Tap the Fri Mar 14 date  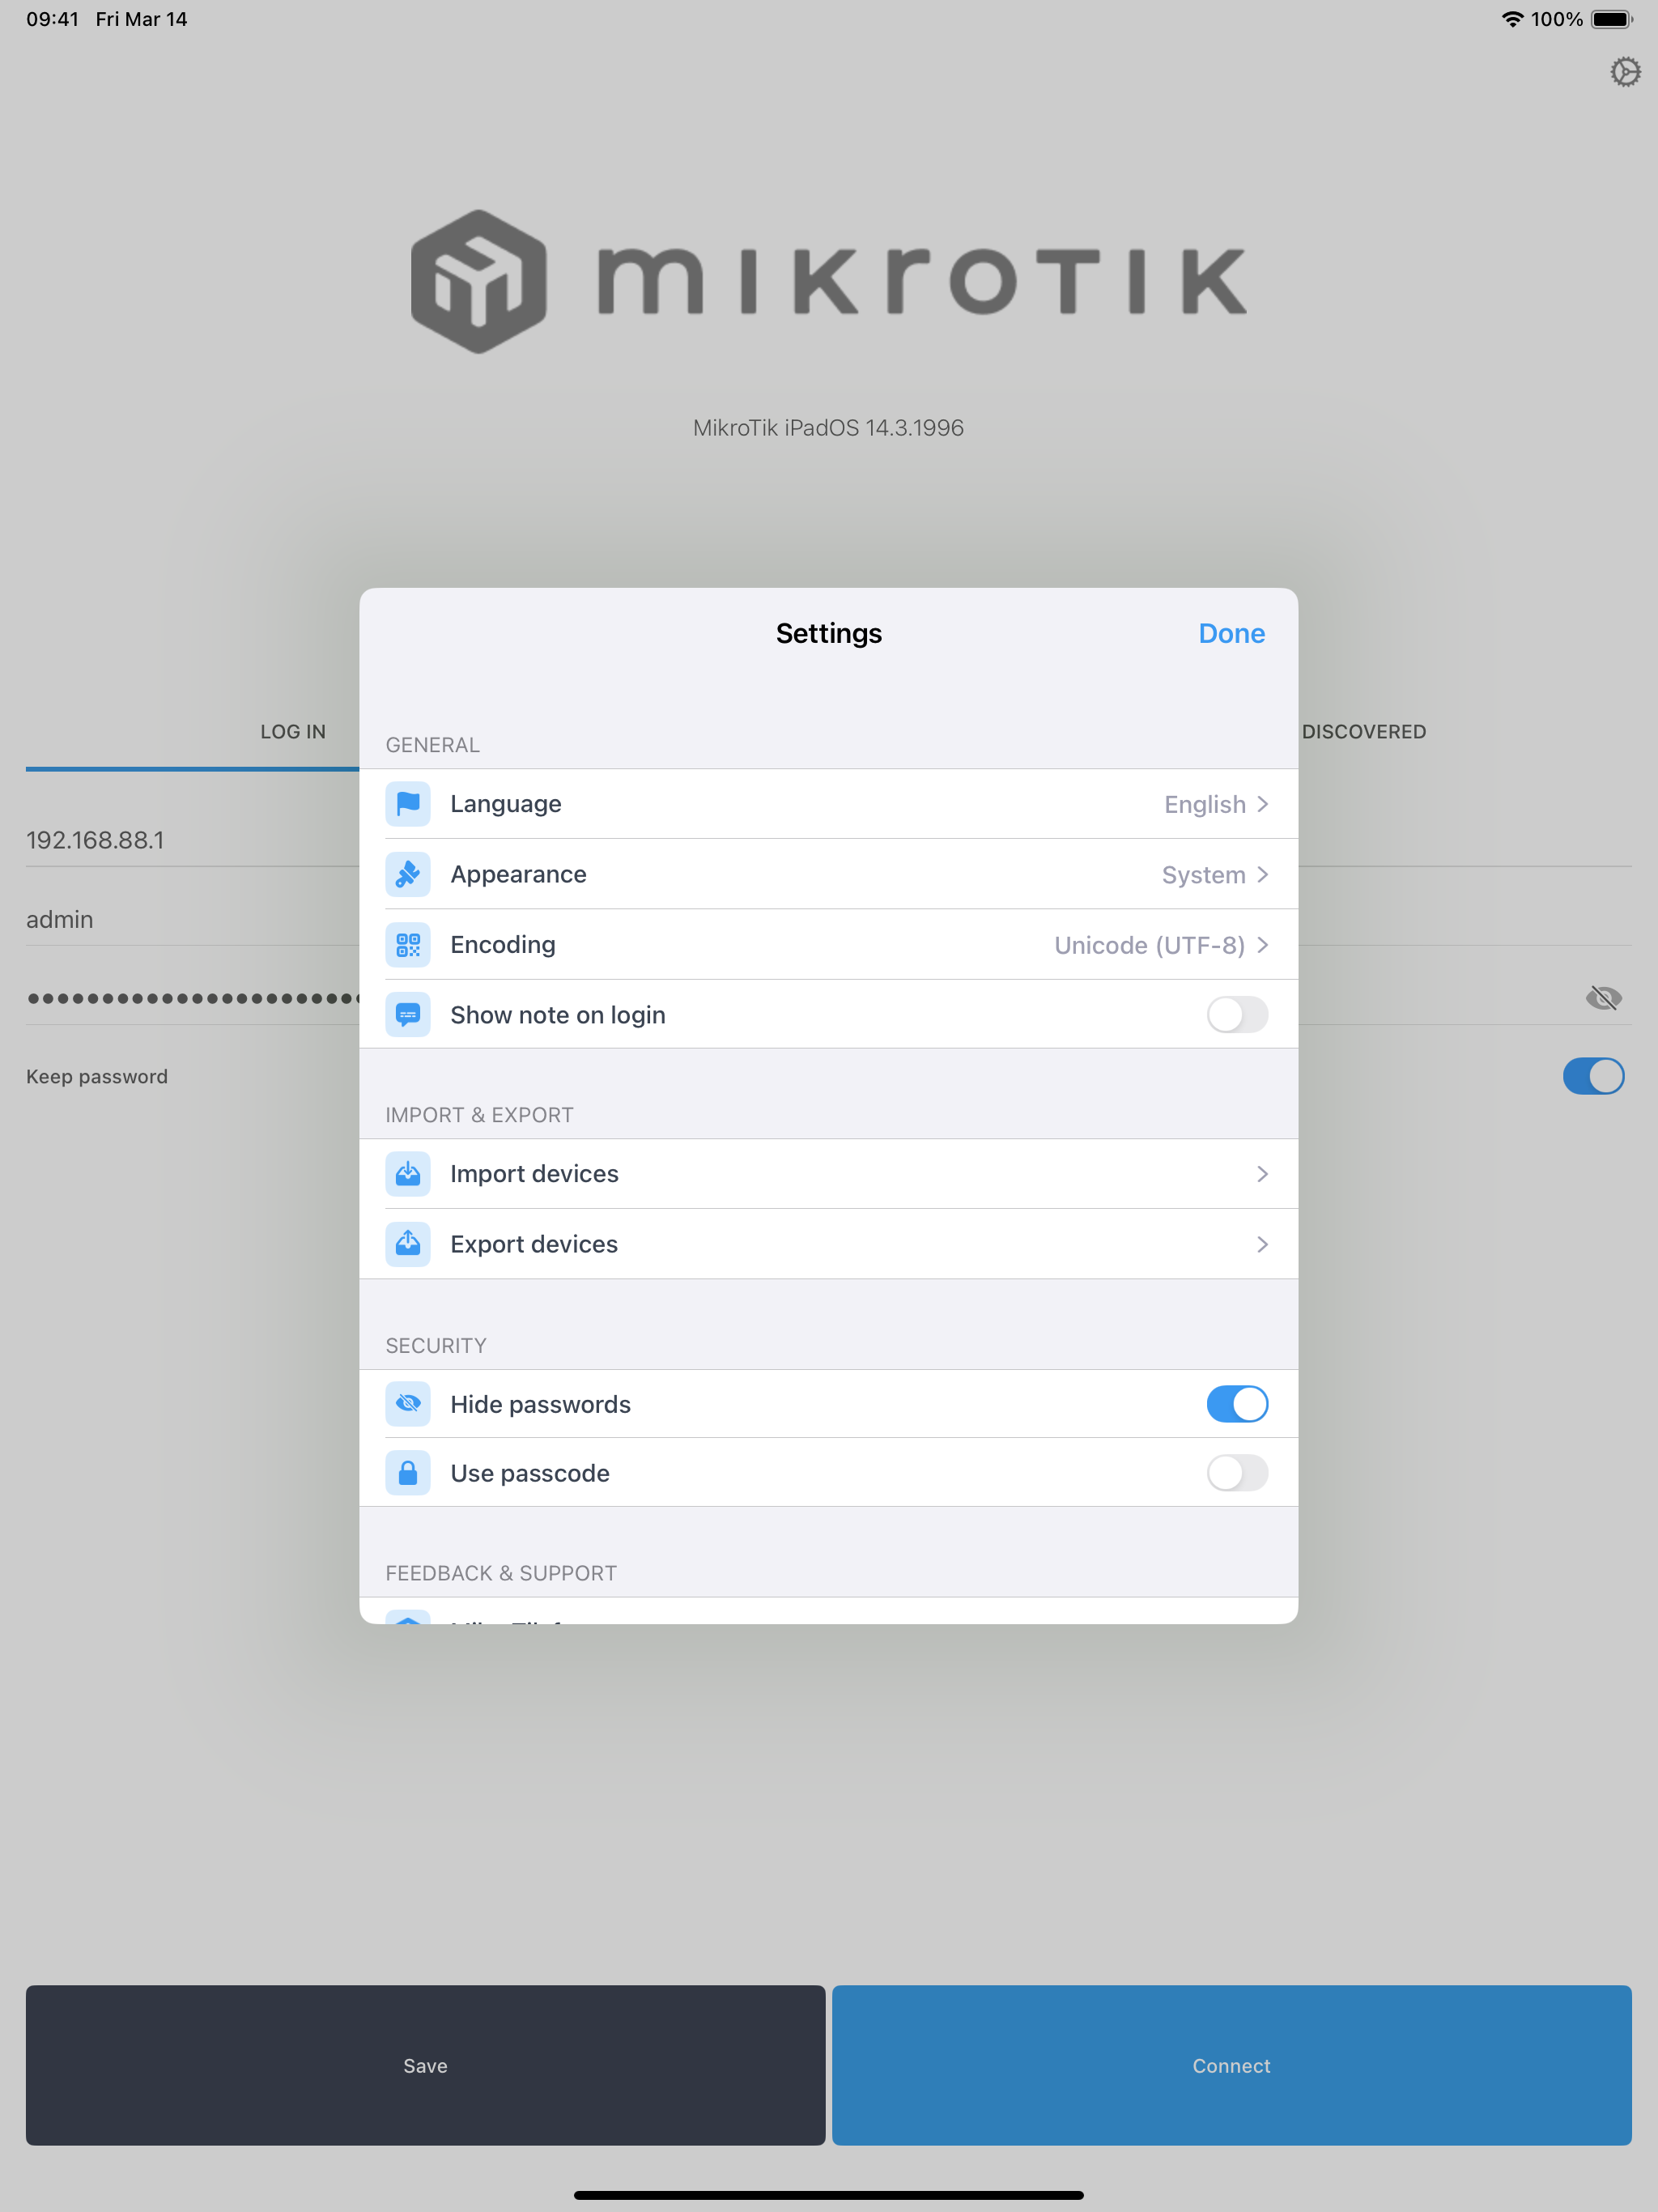(x=141, y=19)
